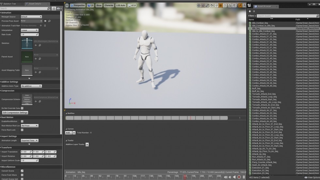The height and width of the screenshot is (180, 320).
Task: Empty the Animation Track Names array trash icon
Action: pyautogui.click(x=45, y=25)
